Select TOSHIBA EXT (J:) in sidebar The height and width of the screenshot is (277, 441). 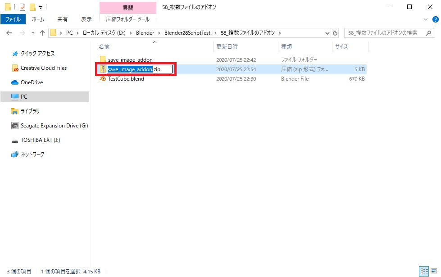click(40, 140)
